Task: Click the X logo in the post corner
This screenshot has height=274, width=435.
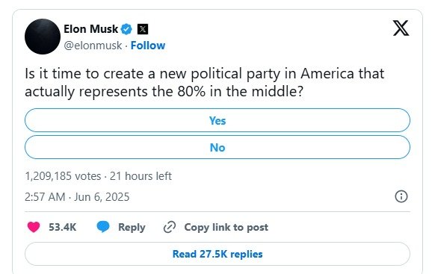Action: tap(401, 28)
